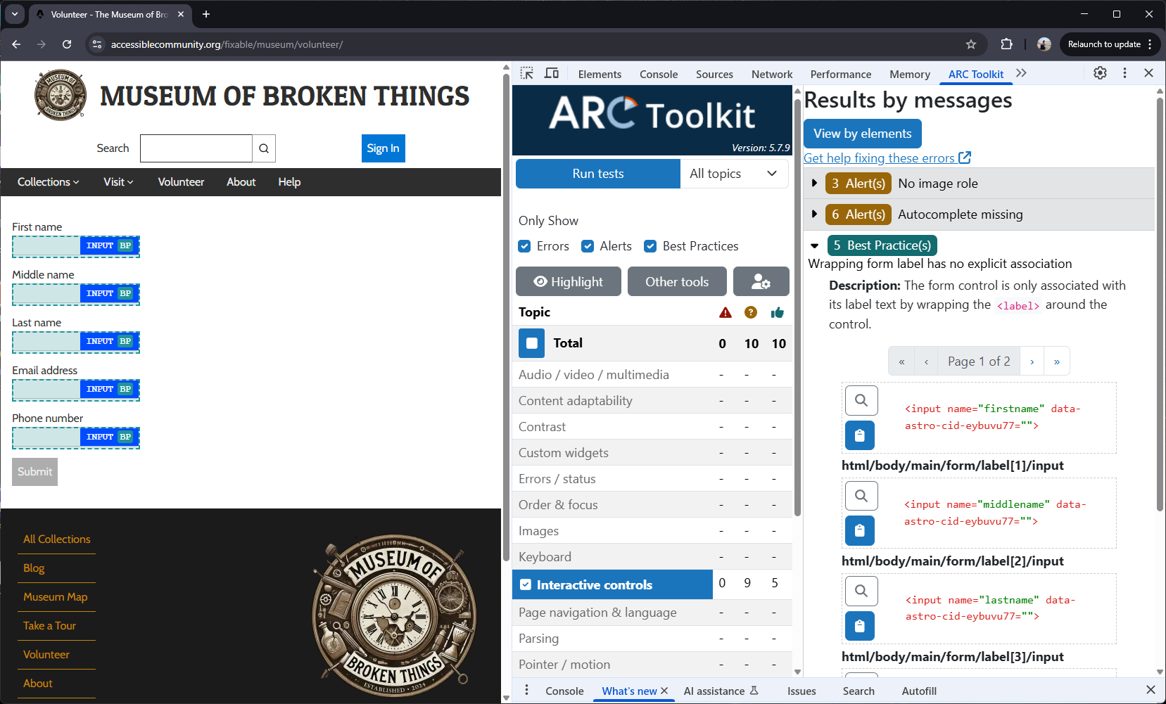Screen dimensions: 1166x704
Task: Inspect the firstname input element magnifier
Action: point(861,400)
